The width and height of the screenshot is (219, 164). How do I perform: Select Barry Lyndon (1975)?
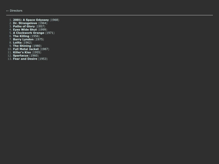tap(28, 39)
